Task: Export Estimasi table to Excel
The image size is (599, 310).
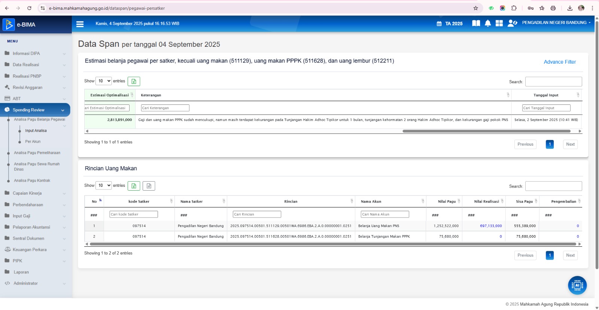Action: 134,81
